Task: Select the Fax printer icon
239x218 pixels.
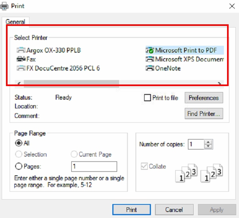Action: click(21, 59)
